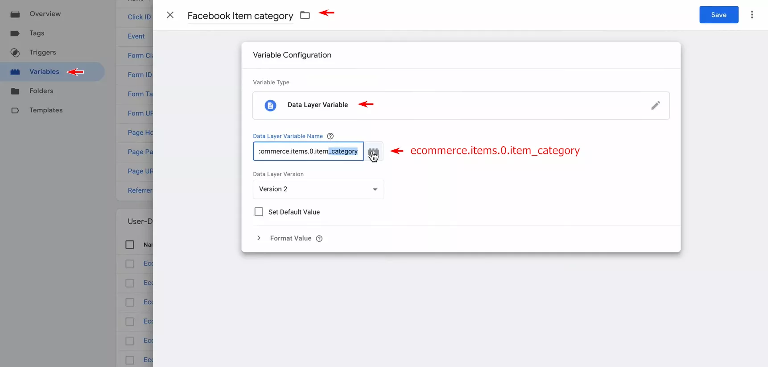Open the Click ID variable in the background list

coord(140,17)
